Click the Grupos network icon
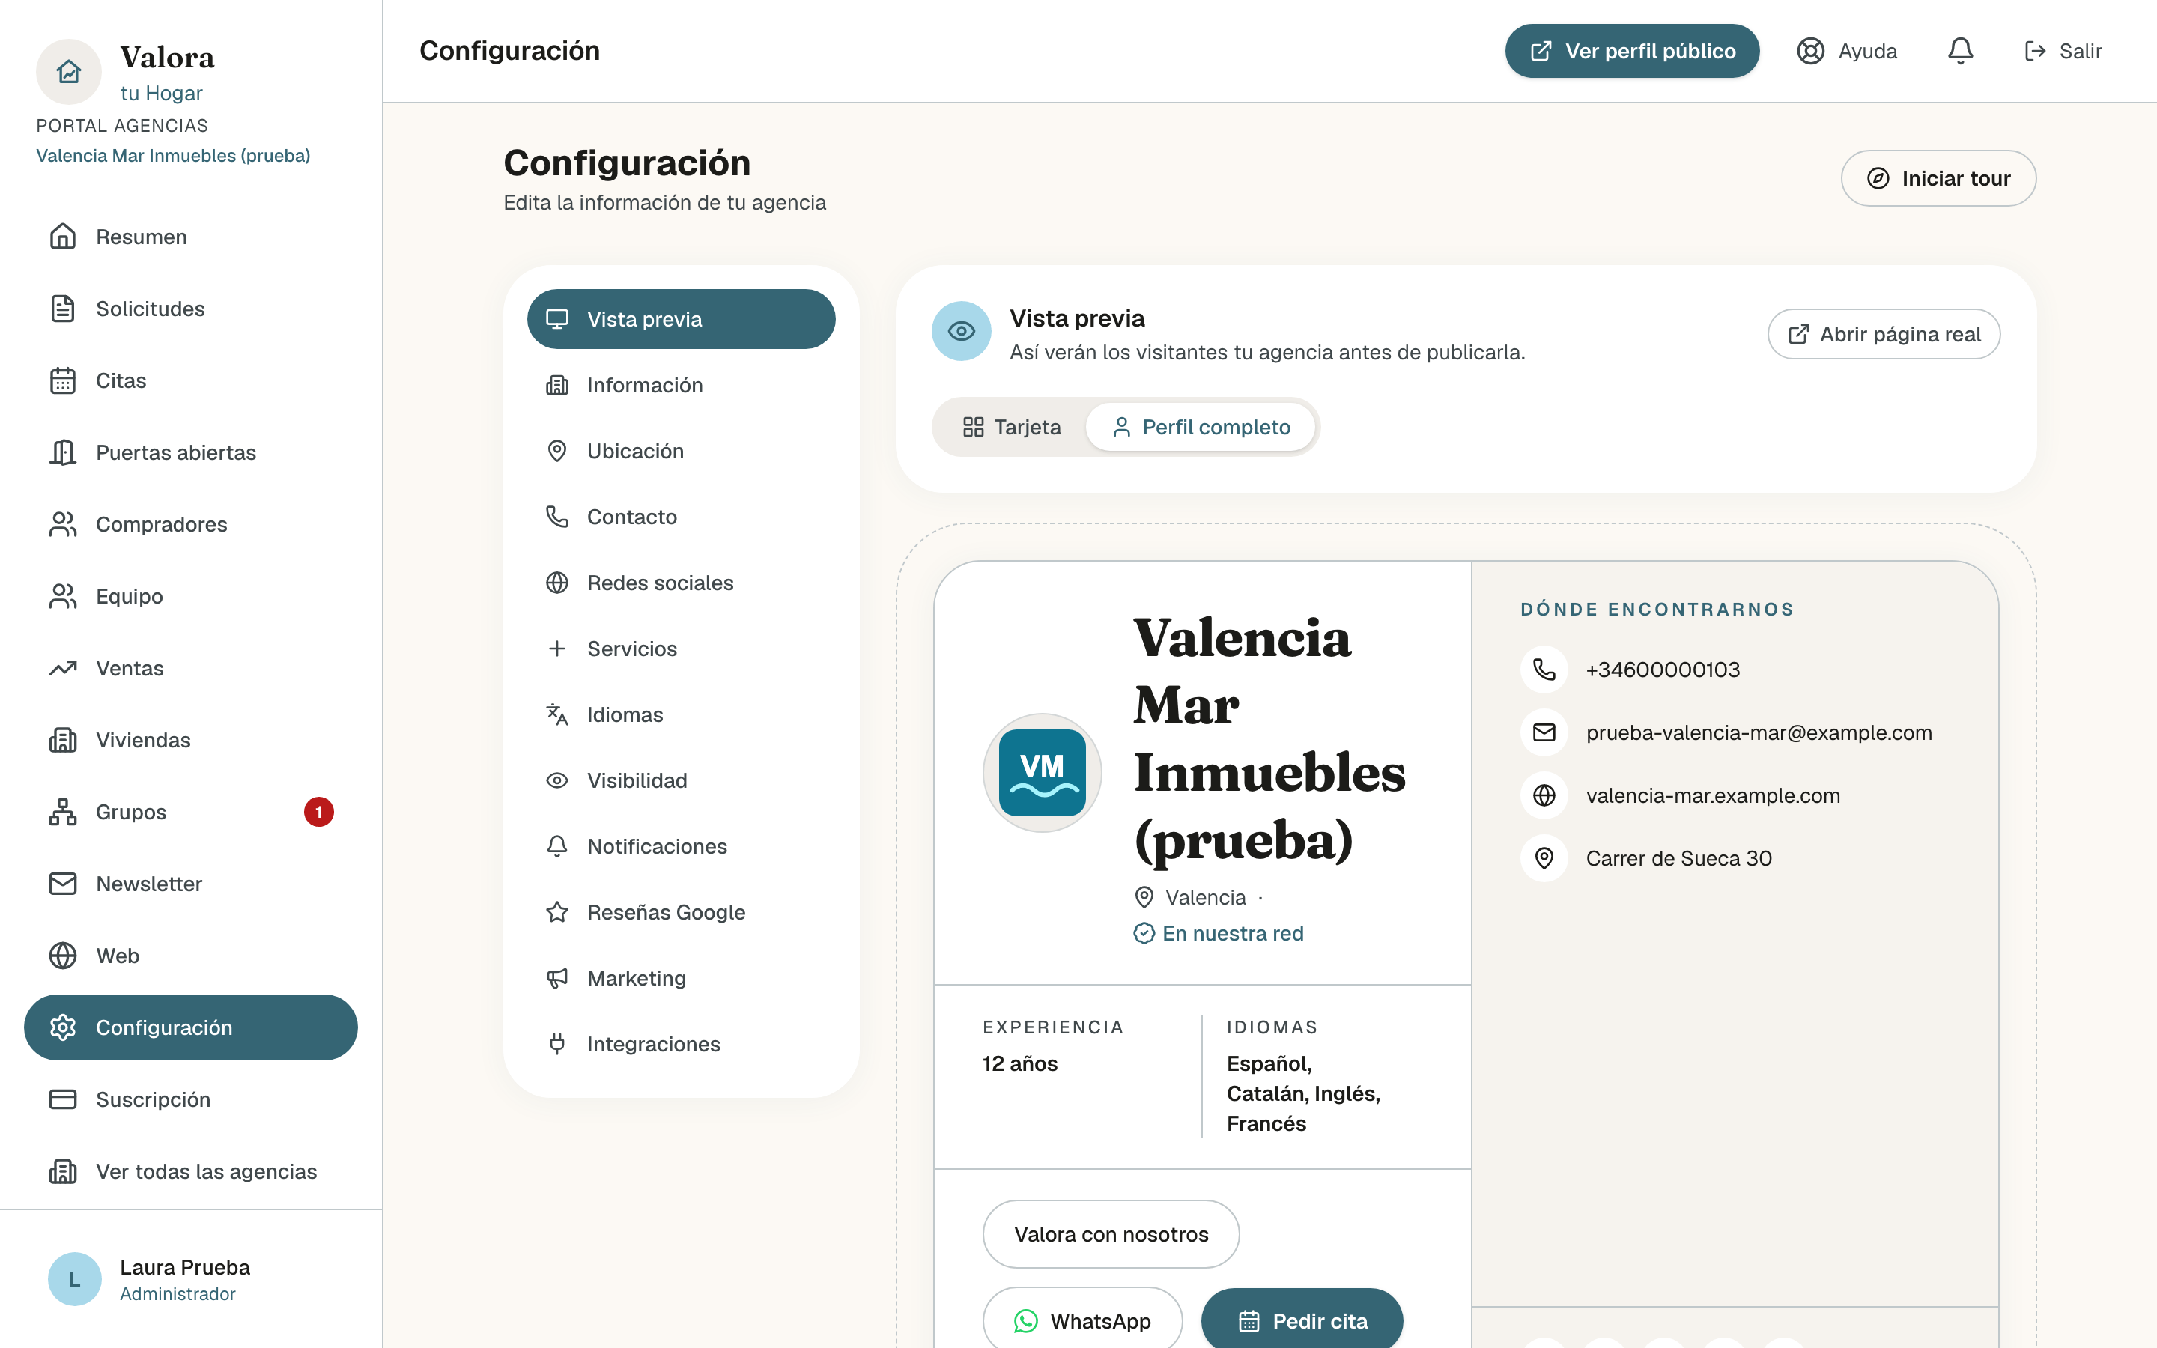2157x1348 pixels. pos(62,813)
